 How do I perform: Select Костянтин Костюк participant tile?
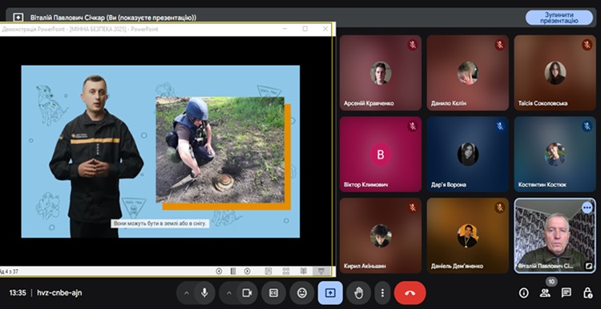click(555, 154)
